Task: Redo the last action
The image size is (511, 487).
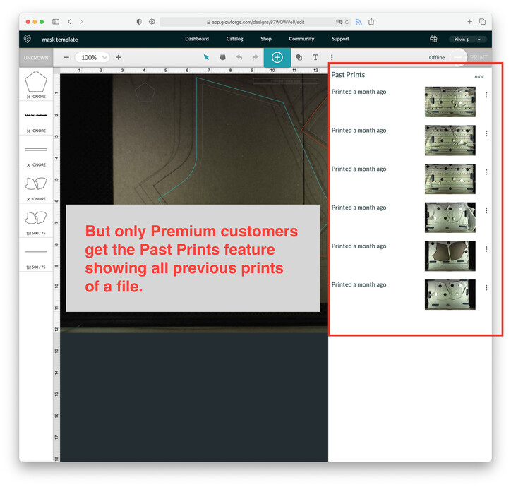Action: pyautogui.click(x=255, y=57)
